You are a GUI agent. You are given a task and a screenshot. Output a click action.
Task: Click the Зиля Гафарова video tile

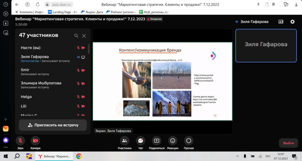tap(266, 46)
